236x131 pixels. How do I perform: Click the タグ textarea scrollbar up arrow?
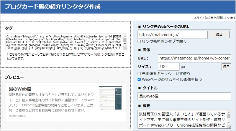point(125,36)
